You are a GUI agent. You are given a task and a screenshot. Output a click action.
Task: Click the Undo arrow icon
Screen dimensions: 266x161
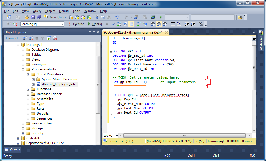[117, 17]
